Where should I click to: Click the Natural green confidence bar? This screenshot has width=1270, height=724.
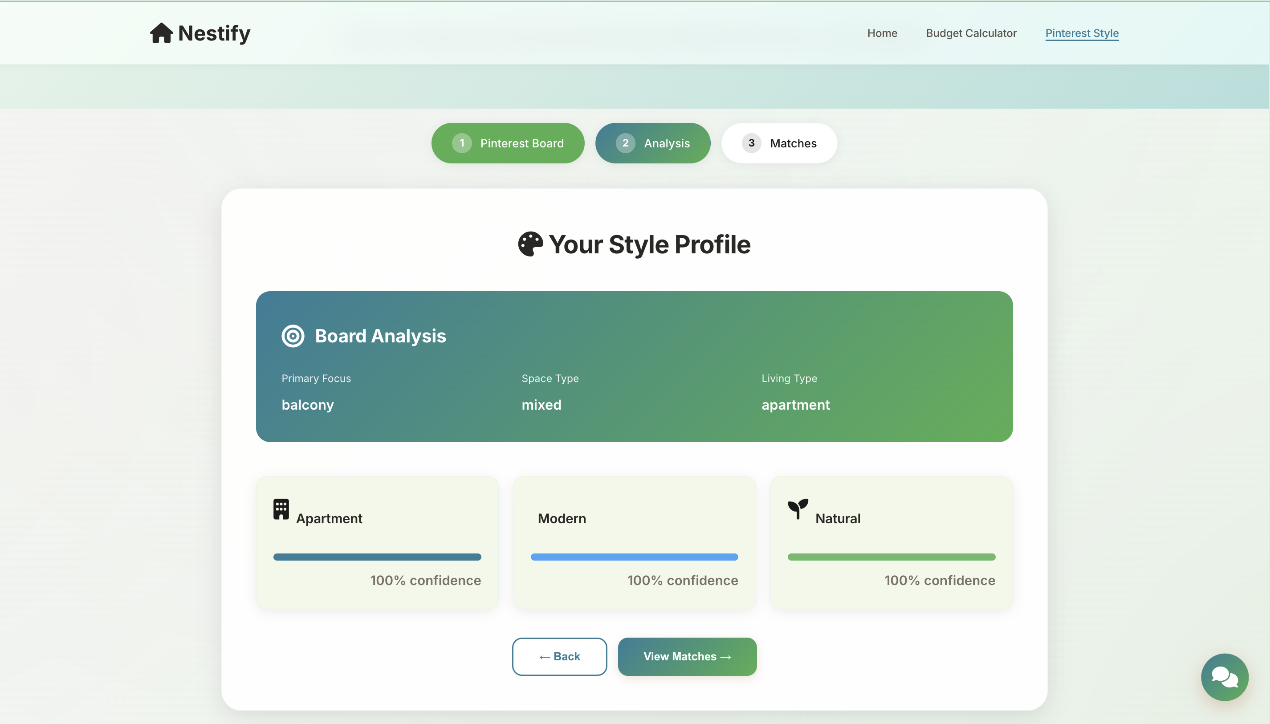891,557
